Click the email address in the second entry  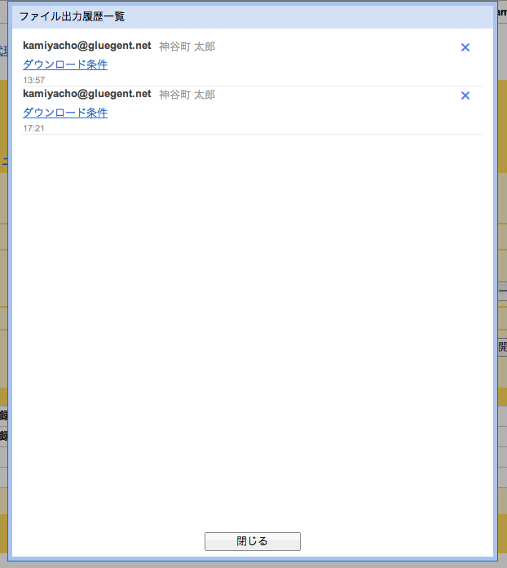[87, 94]
